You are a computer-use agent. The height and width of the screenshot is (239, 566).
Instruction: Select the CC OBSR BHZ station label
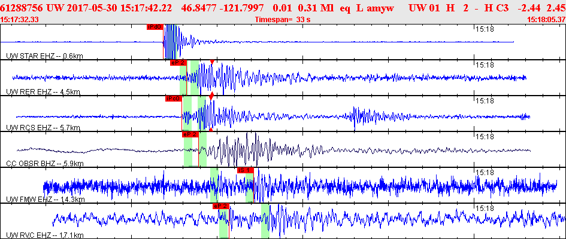pyautogui.click(x=45, y=164)
